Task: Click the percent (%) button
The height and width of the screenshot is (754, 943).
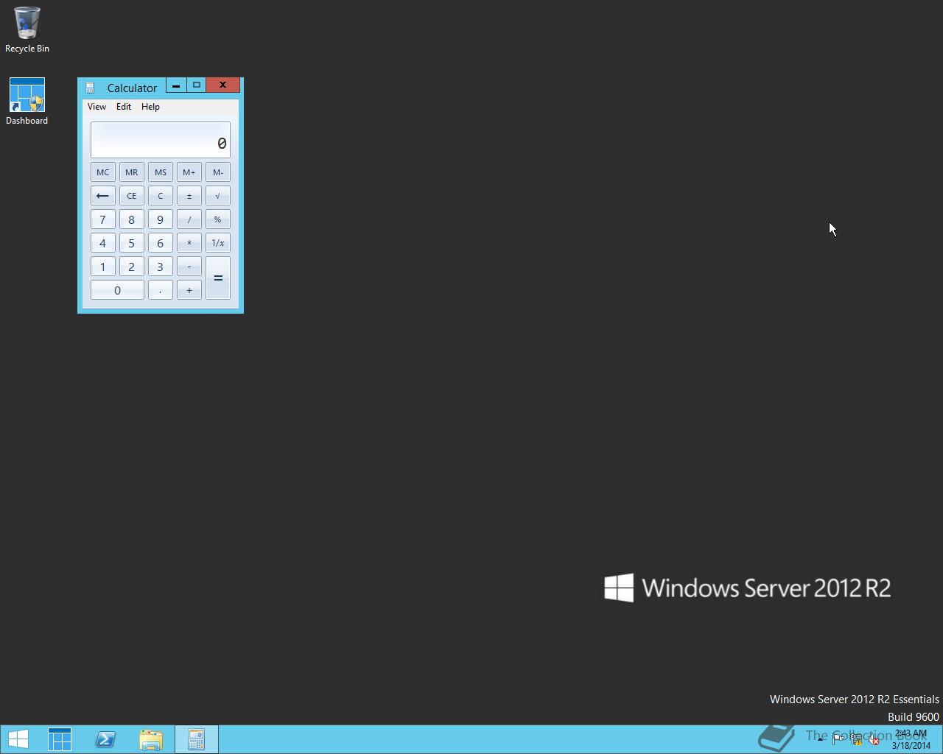Action: point(218,219)
